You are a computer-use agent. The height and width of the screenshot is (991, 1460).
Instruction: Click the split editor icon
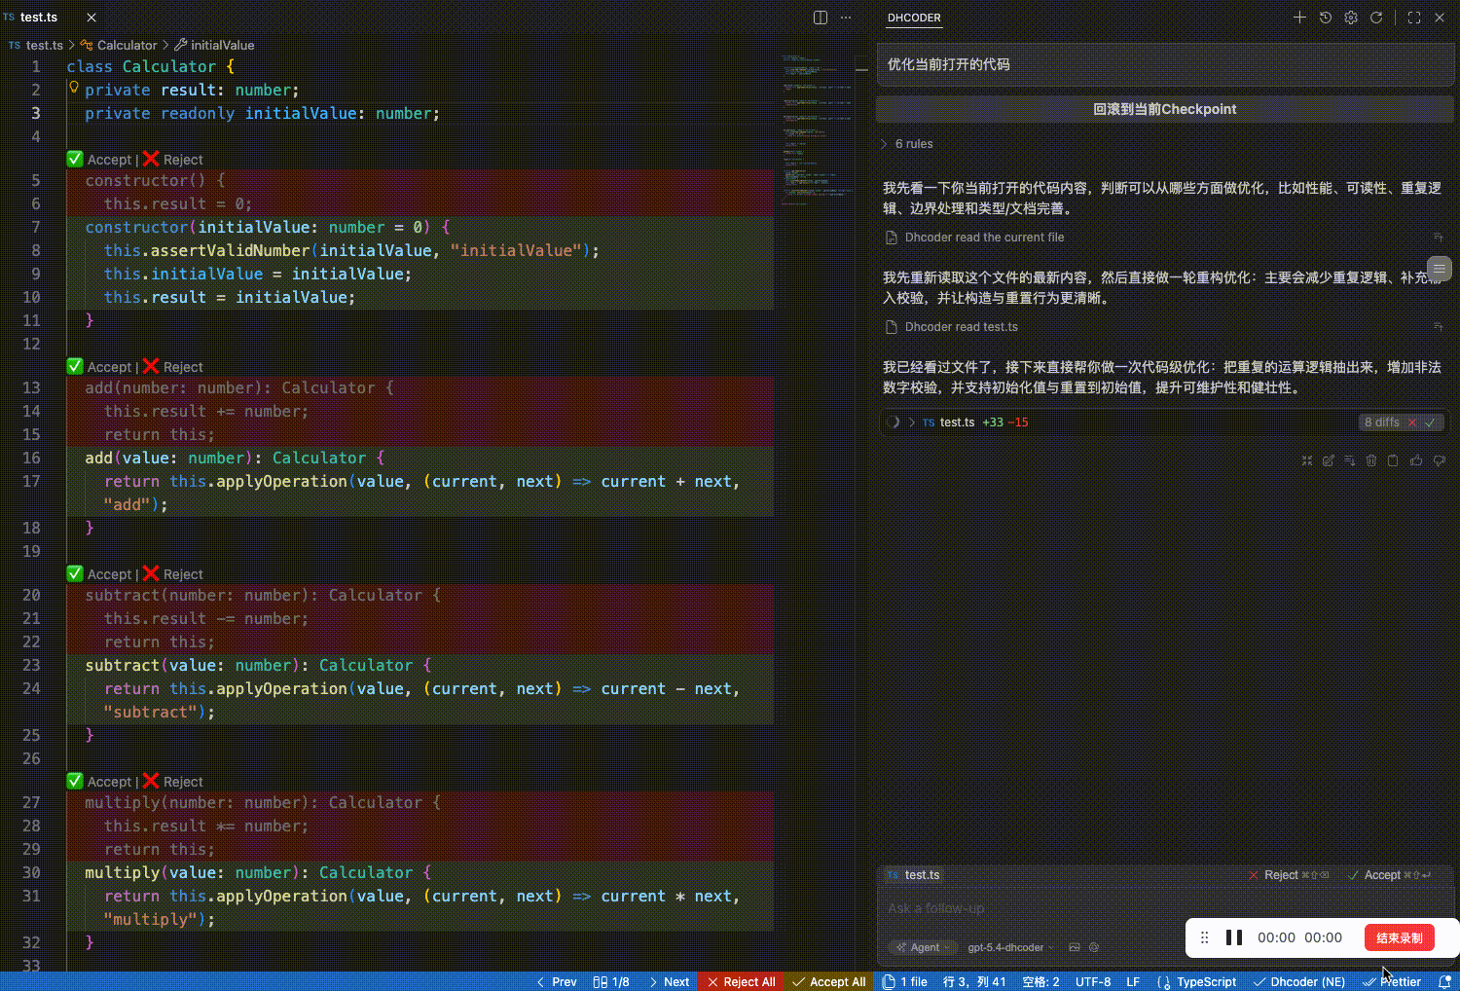821,18
